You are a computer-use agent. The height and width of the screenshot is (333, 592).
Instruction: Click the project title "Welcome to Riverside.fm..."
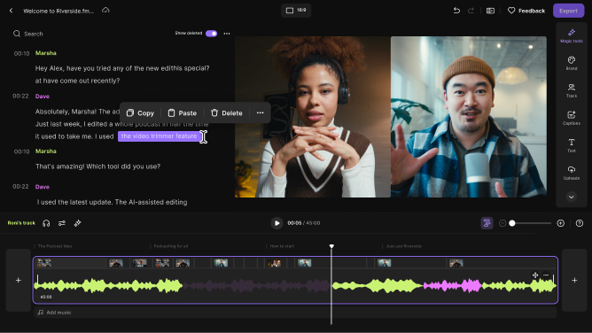tap(58, 11)
